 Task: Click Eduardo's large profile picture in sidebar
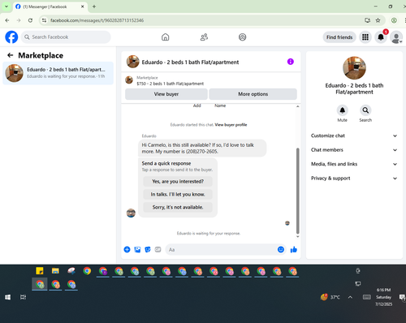tap(354, 68)
